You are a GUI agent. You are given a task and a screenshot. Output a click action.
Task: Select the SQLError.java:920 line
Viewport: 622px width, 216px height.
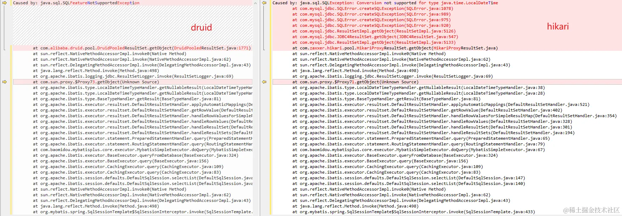[x=371, y=25]
